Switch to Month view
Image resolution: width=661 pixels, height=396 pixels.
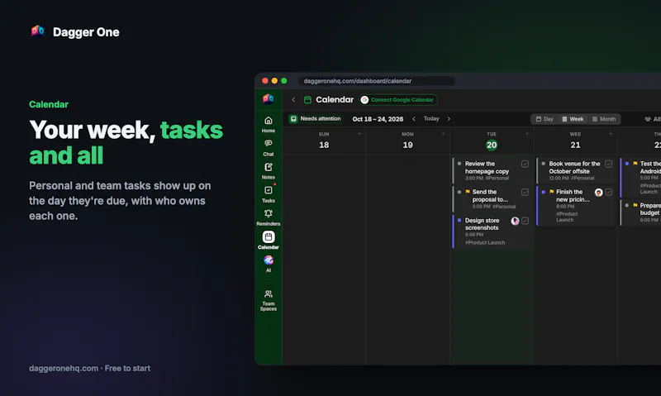coord(604,119)
